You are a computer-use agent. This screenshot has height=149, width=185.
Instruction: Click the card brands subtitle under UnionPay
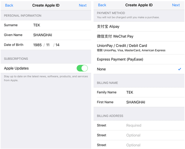[x=131, y=50]
